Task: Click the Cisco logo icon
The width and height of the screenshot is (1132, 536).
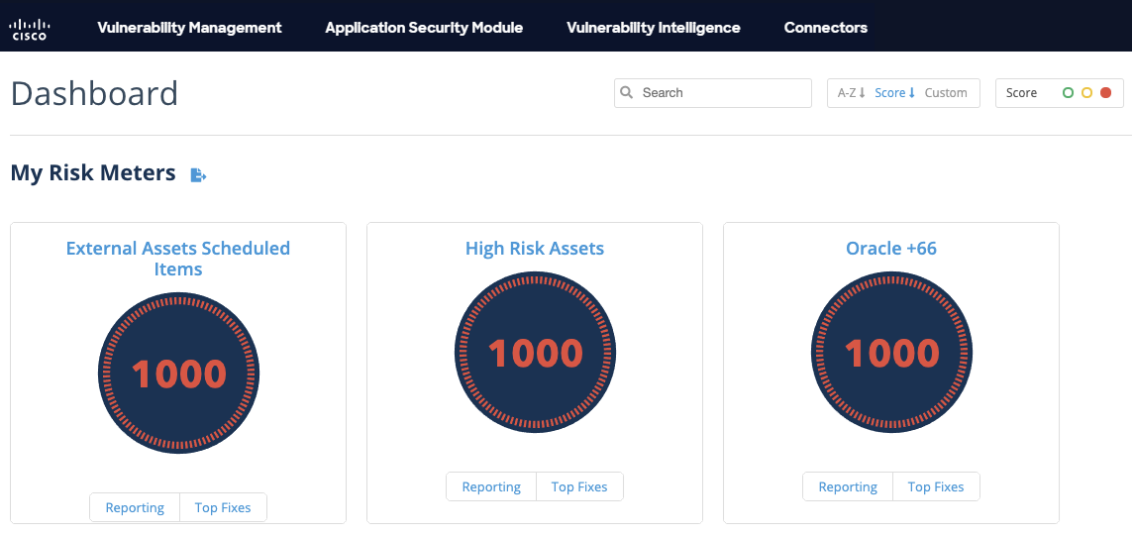Action: point(29,28)
